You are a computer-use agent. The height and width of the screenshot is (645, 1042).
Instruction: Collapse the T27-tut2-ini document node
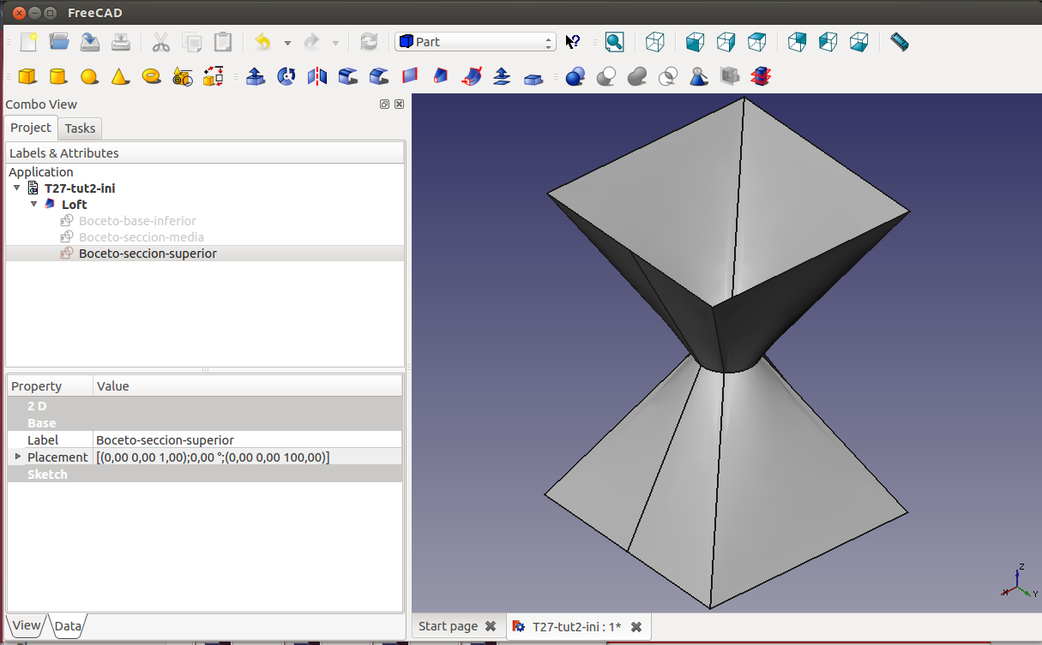(x=17, y=188)
